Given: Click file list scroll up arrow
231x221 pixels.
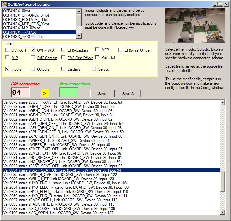Looking at the screenshot, I should click(79, 11).
